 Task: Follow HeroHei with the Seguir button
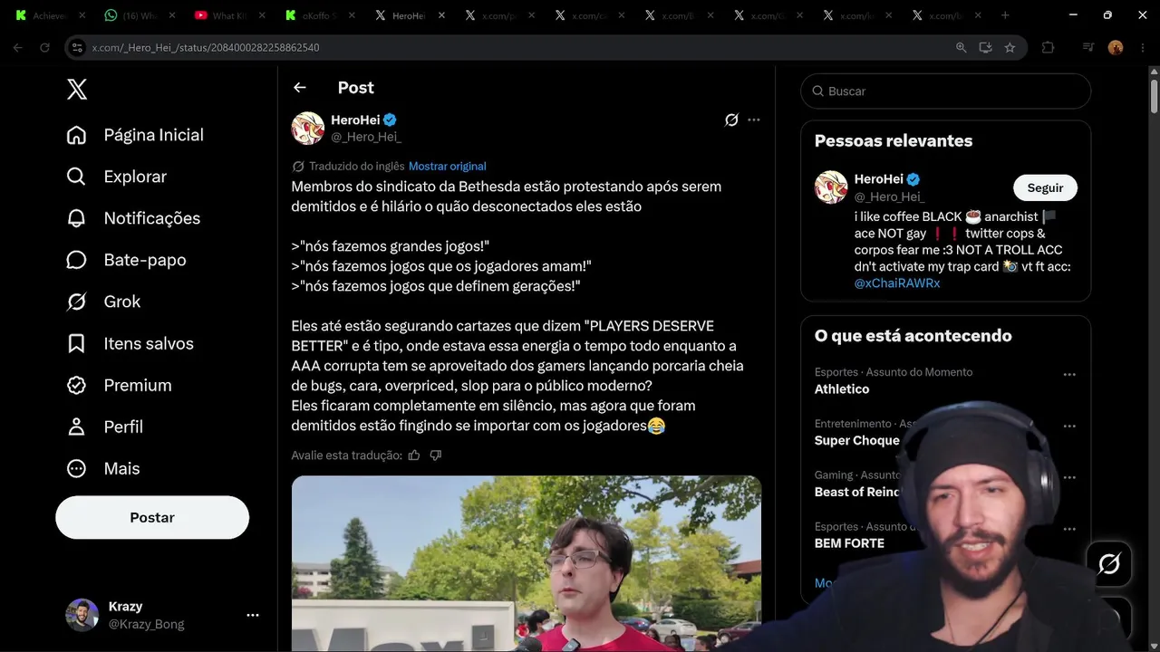(1045, 187)
